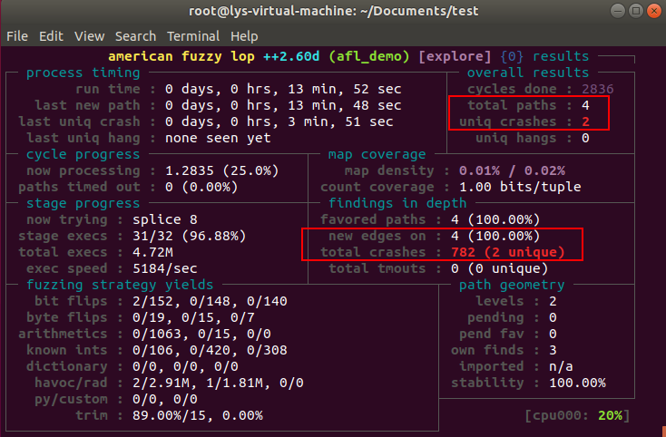Click the '[explore]' mode label
Viewport: 666px width, 437px height.
tap(455, 56)
